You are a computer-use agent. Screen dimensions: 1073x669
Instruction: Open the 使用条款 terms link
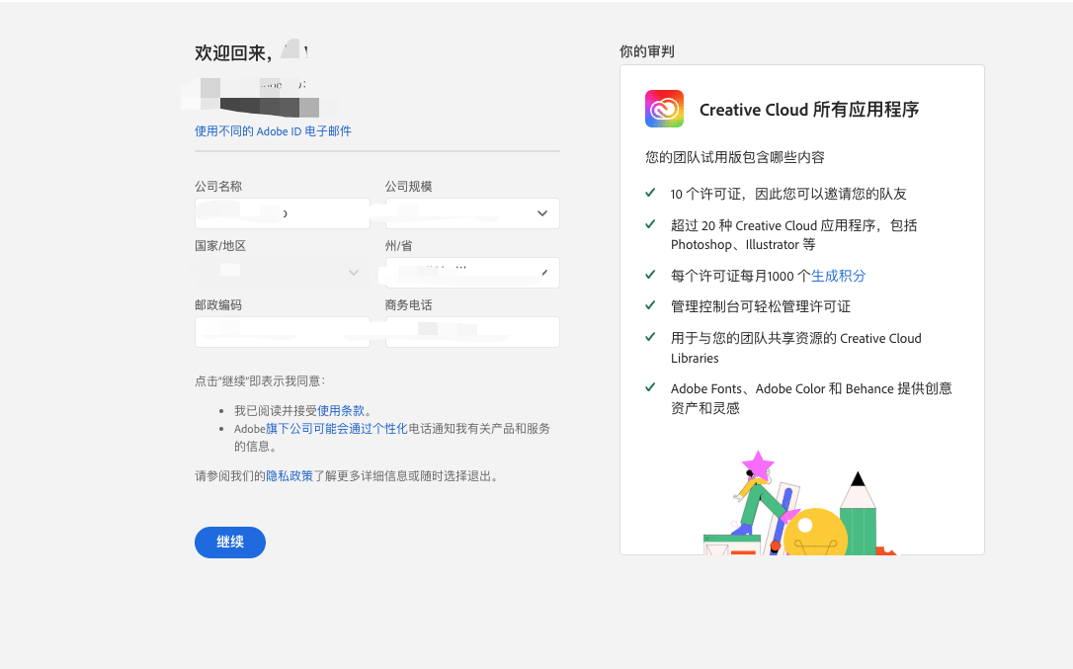(x=341, y=411)
